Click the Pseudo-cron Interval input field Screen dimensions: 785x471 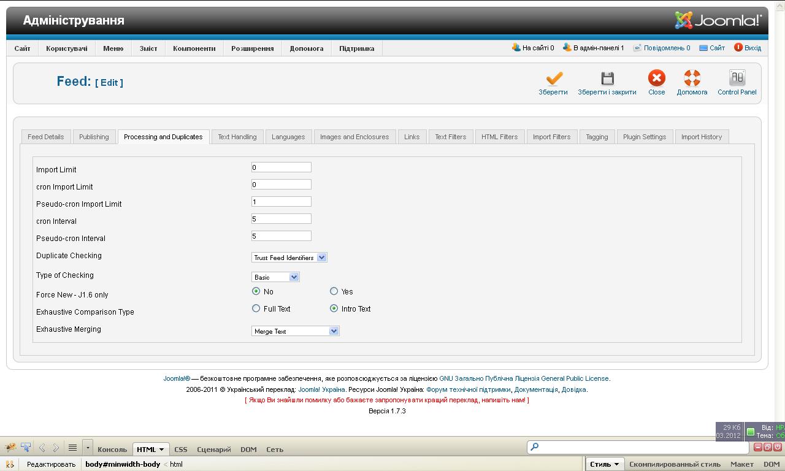pos(281,236)
